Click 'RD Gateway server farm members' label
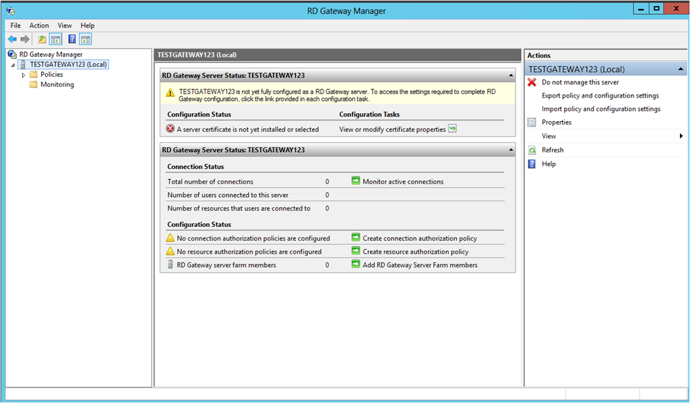The width and height of the screenshot is (690, 403). click(226, 266)
